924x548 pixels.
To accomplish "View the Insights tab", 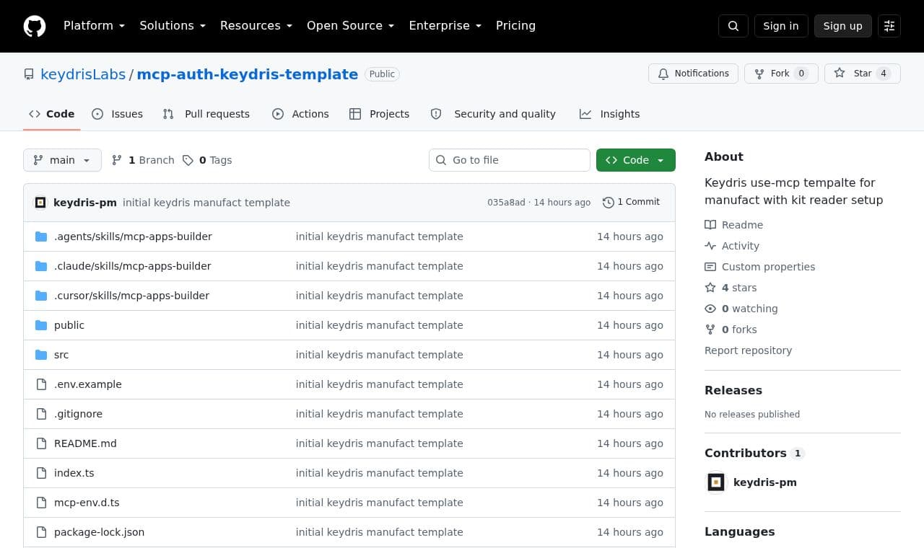I will [x=610, y=114].
